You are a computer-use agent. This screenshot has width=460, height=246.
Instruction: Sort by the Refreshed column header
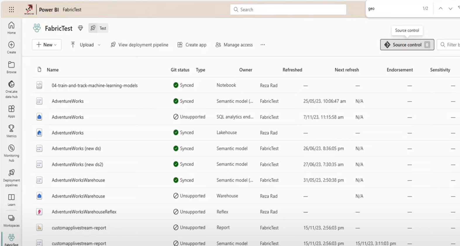point(292,70)
